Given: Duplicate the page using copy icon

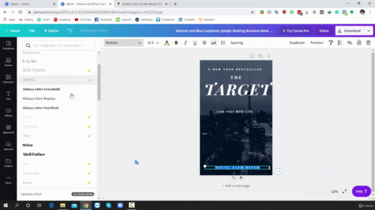Looking at the screenshot, I should (260, 56).
